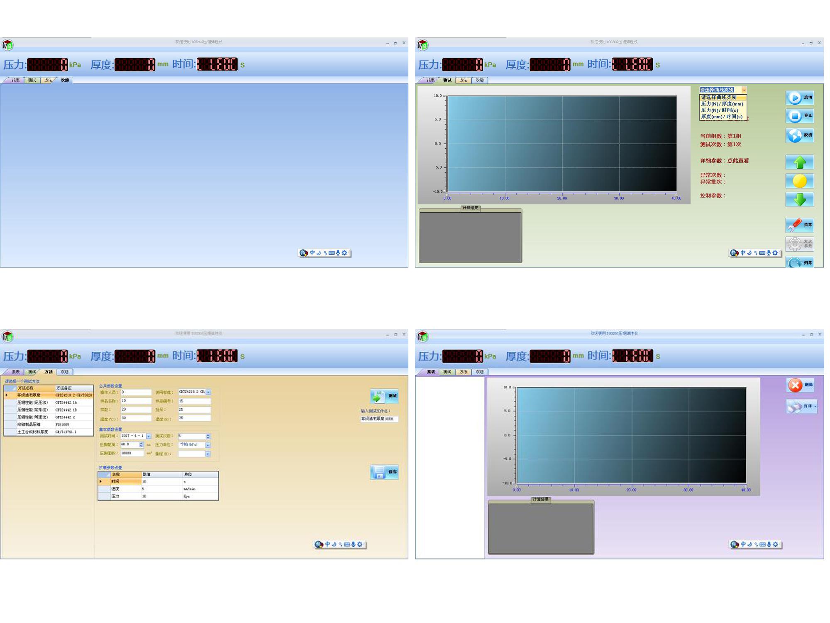Select 压力(N)/厚度(mm) from curve type list
830x623 pixels.
[x=722, y=104]
